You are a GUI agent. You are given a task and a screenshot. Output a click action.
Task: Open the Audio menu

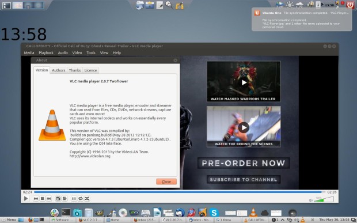63,53
